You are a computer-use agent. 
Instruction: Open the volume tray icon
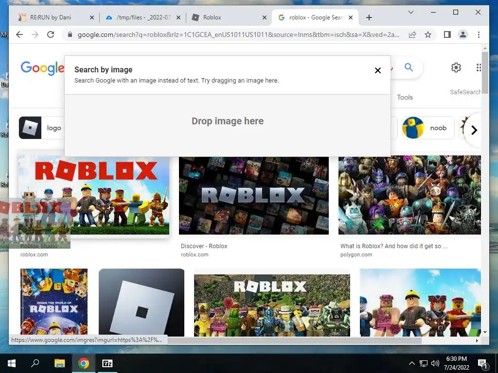435,363
